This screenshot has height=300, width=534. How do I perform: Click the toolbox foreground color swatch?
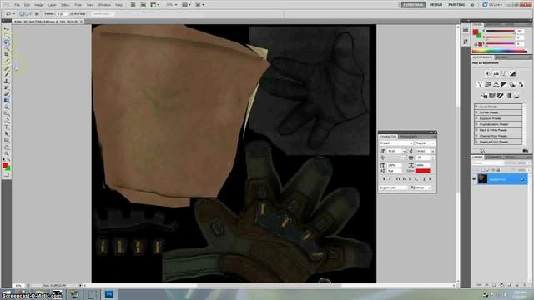point(5,166)
